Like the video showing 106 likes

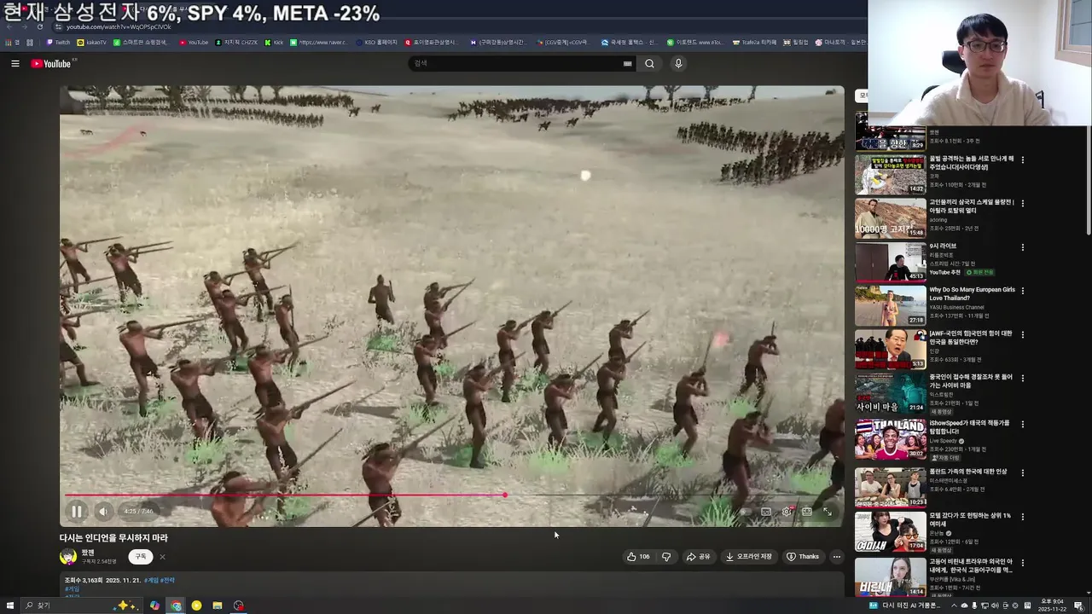click(638, 557)
